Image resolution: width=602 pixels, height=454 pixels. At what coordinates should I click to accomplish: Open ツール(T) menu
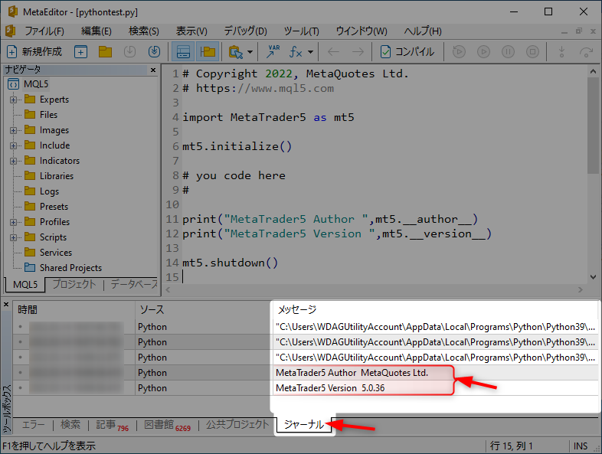[302, 31]
